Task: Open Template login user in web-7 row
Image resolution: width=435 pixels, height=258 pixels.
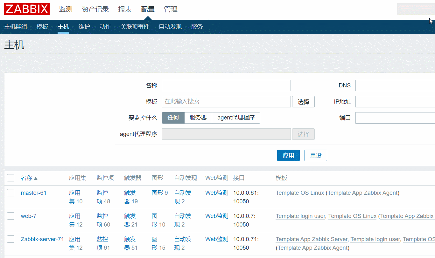Action: (x=300, y=216)
